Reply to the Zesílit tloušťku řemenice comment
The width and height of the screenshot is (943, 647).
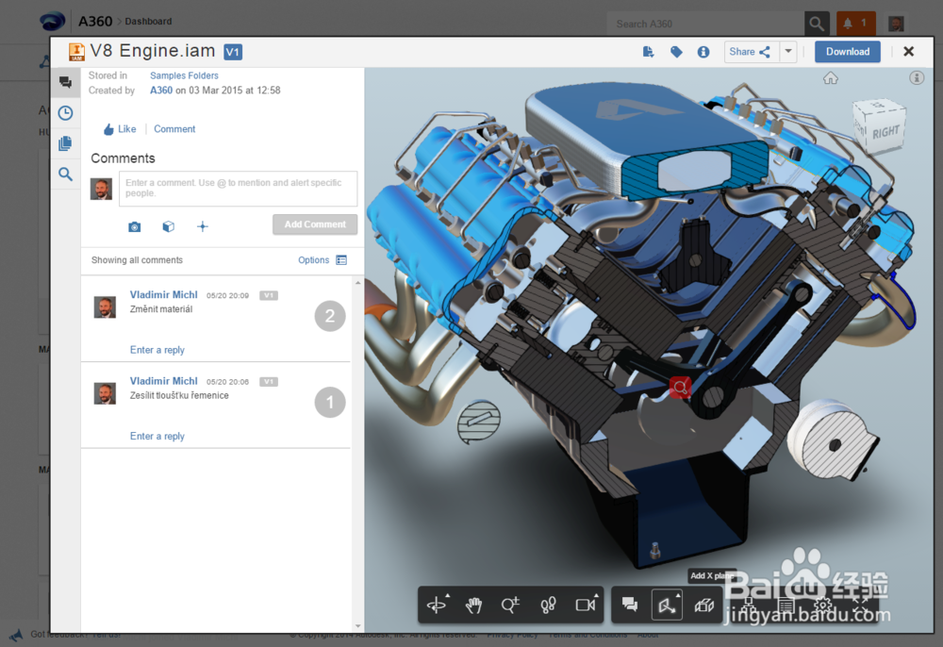pos(157,436)
